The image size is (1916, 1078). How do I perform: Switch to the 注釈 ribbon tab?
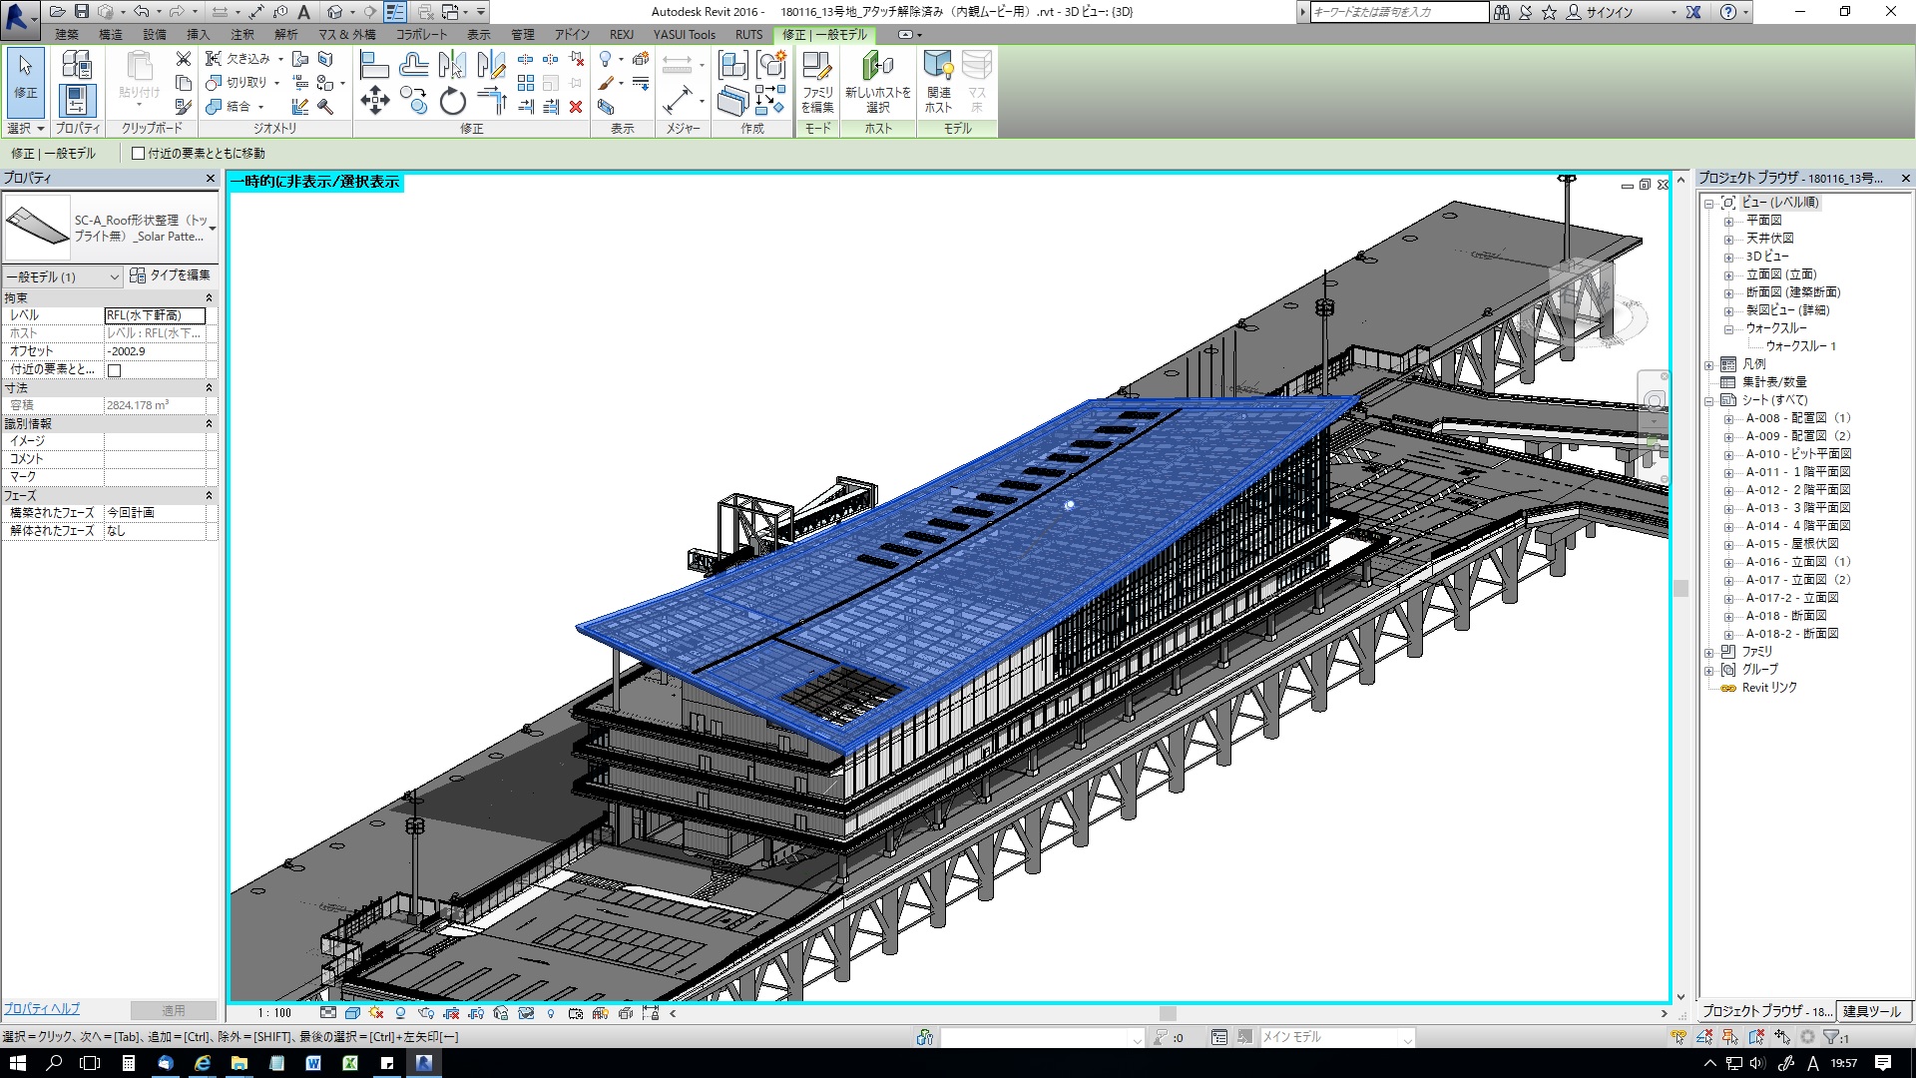[242, 34]
